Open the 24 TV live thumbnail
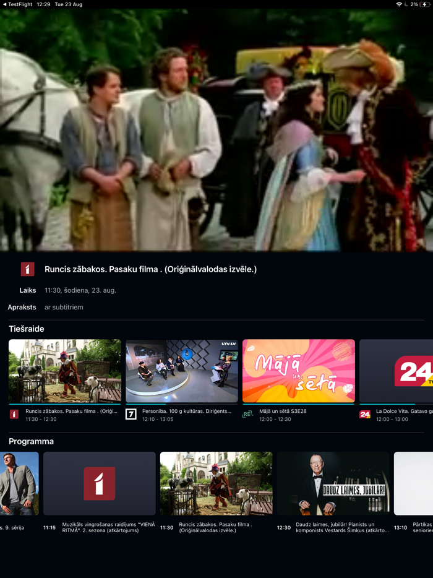 [x=396, y=371]
